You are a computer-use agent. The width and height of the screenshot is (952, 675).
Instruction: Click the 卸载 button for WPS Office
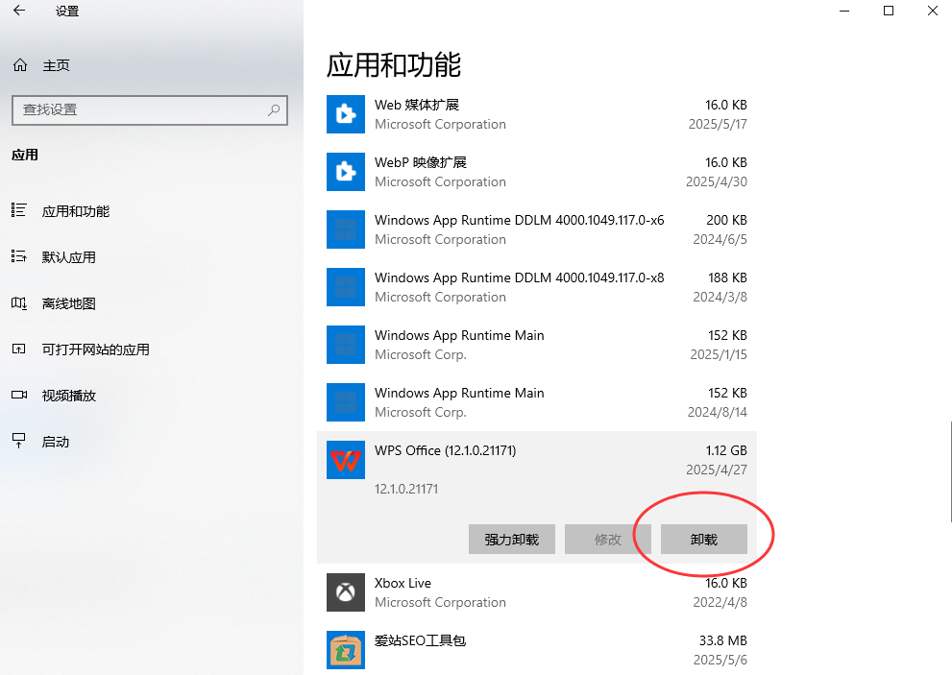(x=704, y=539)
